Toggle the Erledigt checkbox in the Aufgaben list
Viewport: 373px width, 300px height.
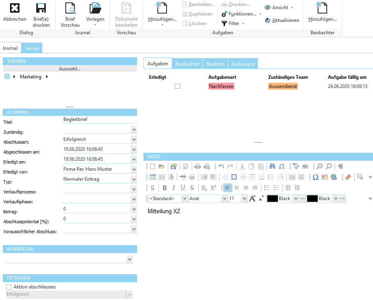click(x=177, y=86)
